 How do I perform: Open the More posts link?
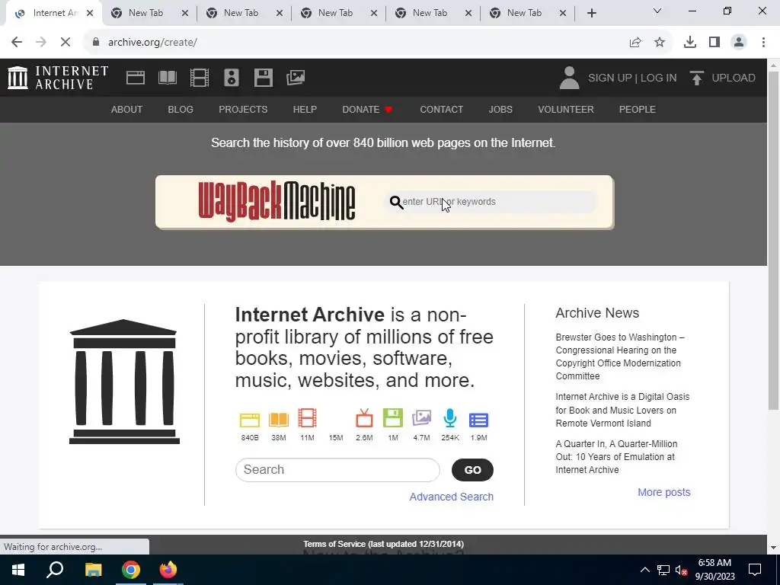pos(664,493)
